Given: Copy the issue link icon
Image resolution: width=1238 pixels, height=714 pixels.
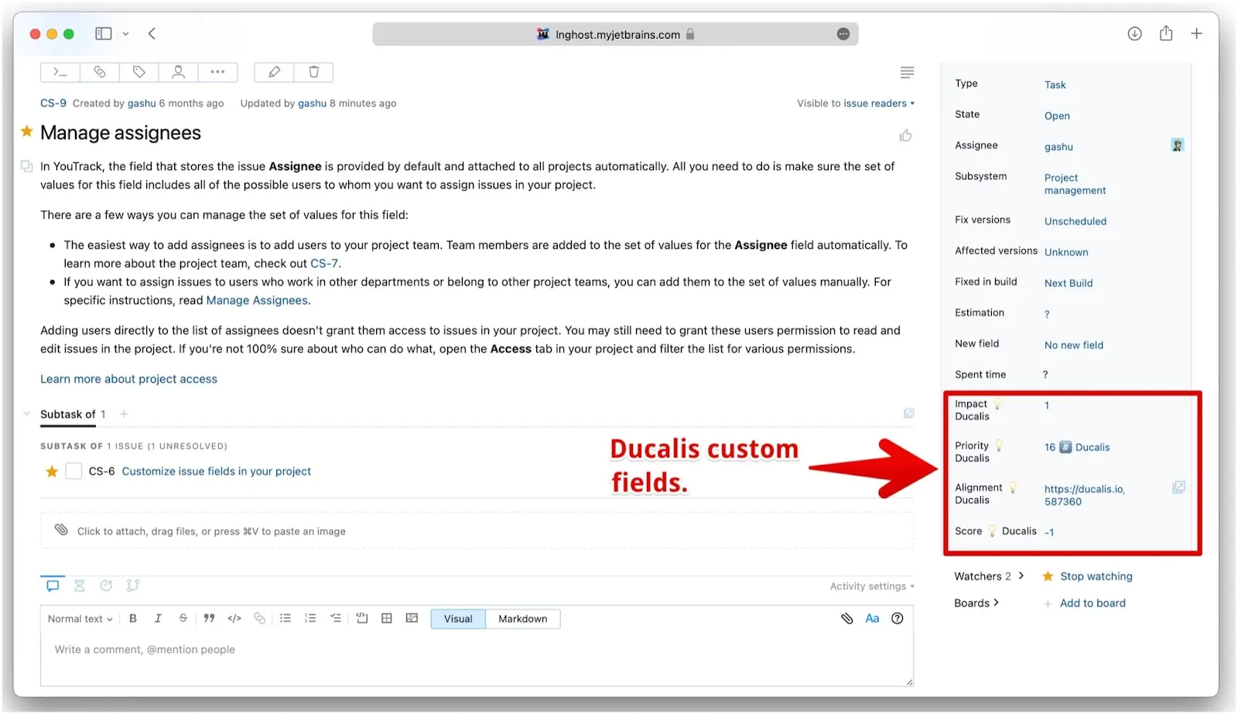Looking at the screenshot, I should 99,71.
